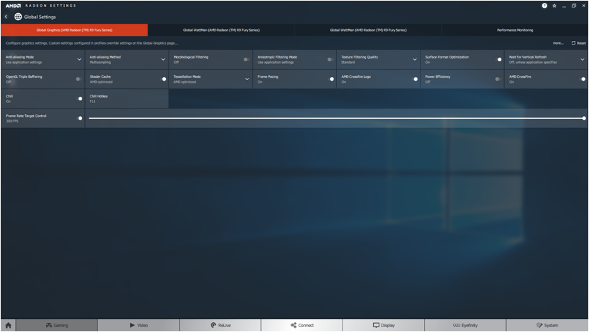Viewport: 589px width, 332px height.
Task: Click the Chill Hotkey F11 tile
Action: [127, 99]
